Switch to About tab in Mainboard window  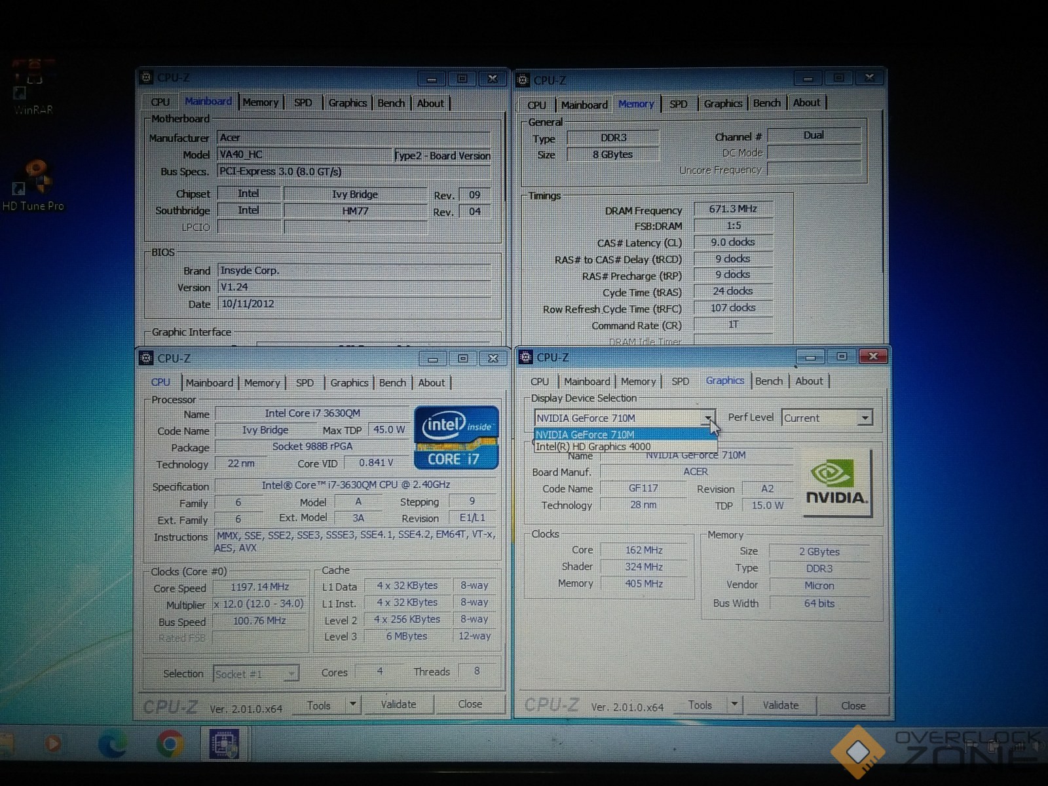point(430,103)
